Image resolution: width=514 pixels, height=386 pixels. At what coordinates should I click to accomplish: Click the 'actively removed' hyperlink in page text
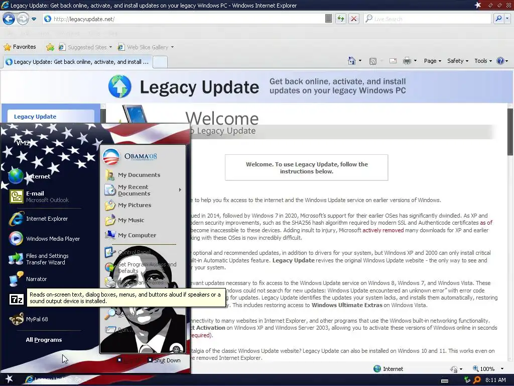[x=383, y=230]
